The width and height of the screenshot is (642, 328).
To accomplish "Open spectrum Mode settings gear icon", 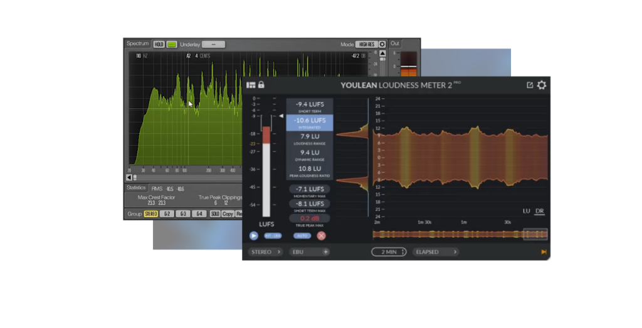I will (382, 44).
